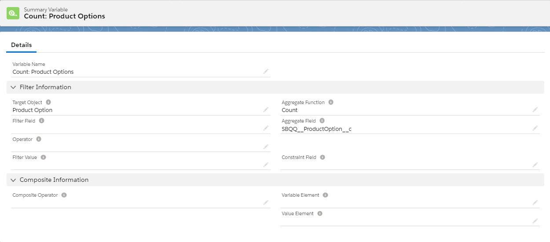Viewport: 550px width, 242px height.
Task: Click the SBQQ__ProductOption__c aggregate field value
Action: (316, 129)
